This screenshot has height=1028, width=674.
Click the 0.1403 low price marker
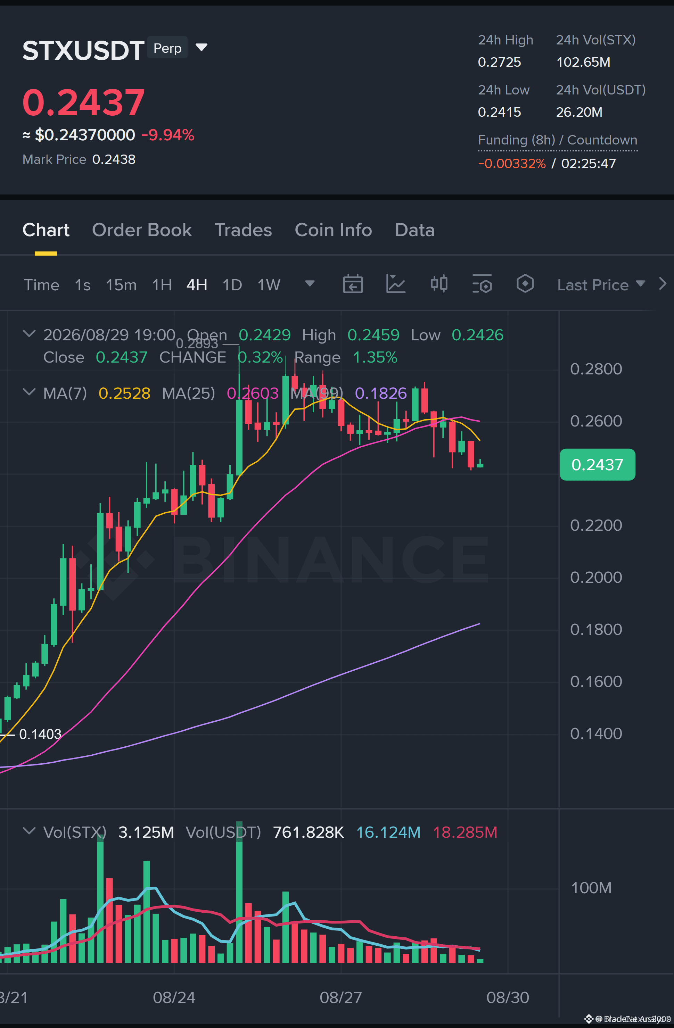click(x=40, y=734)
